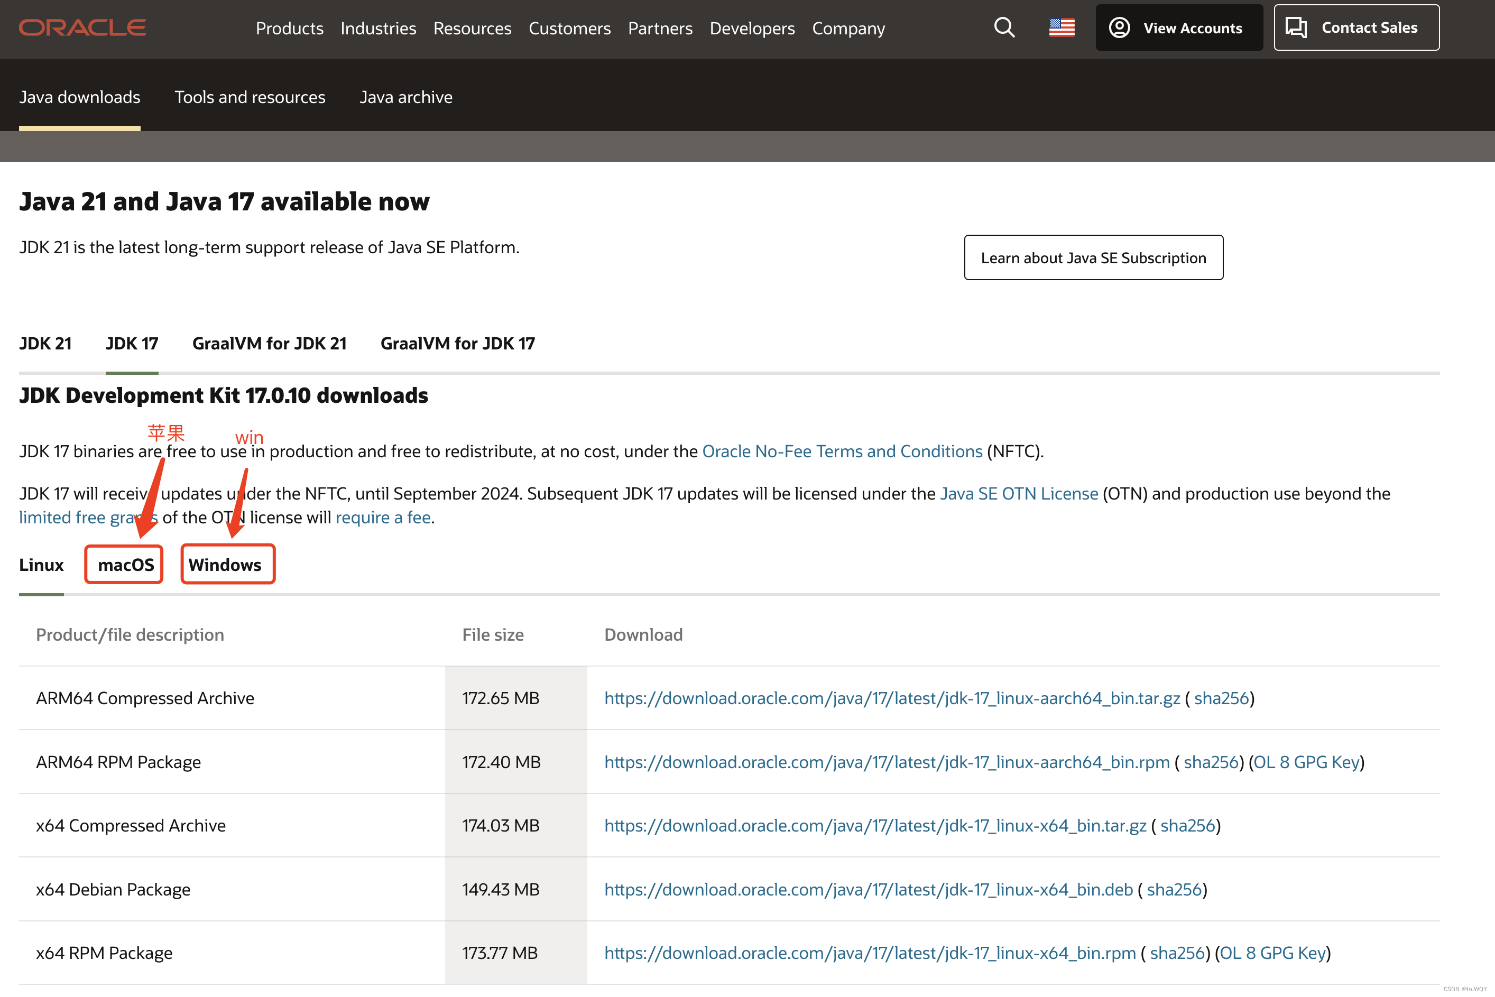Open the Company menu

pos(848,29)
